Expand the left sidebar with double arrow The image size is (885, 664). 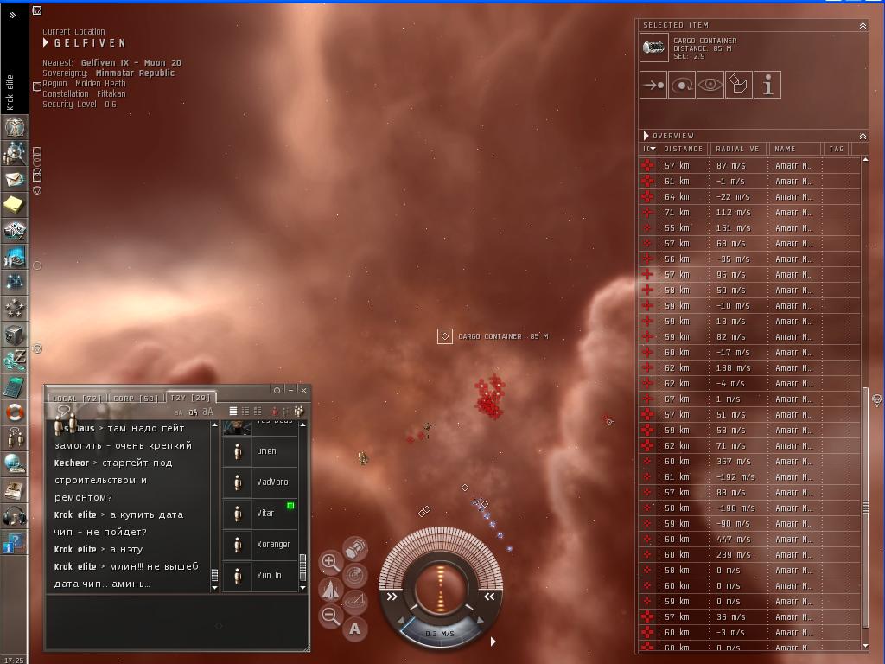(x=12, y=15)
